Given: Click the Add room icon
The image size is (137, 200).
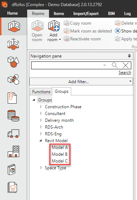Looking at the screenshot, I should coord(54,26).
